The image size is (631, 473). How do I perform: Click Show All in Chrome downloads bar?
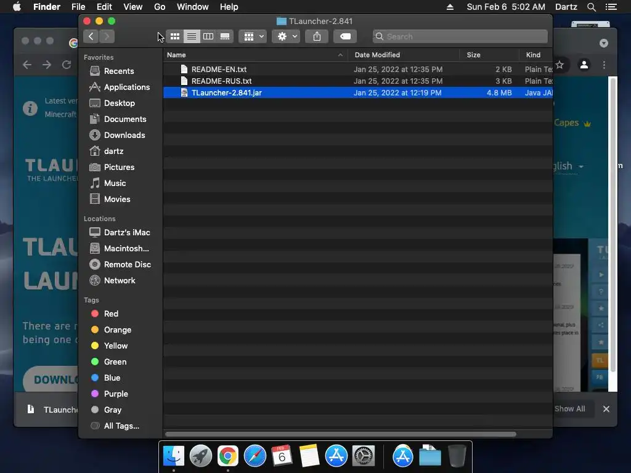pyautogui.click(x=569, y=409)
